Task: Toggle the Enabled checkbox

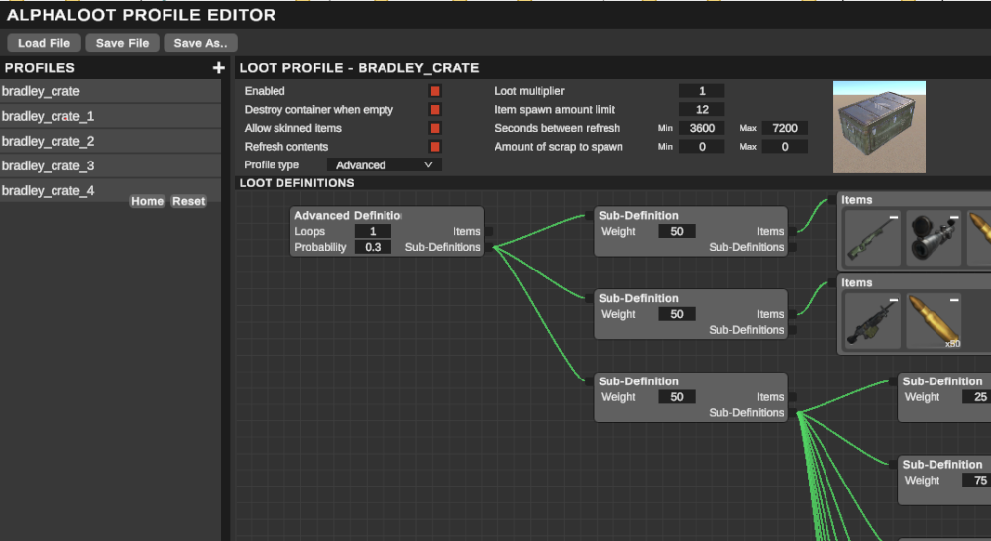Action: pos(434,91)
